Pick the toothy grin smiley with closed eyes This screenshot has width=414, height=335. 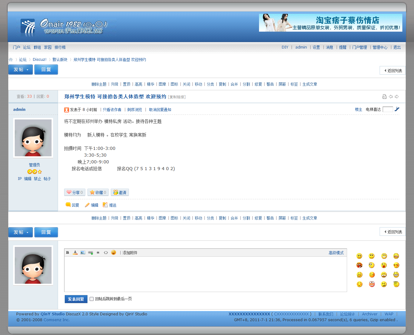(x=396, y=275)
